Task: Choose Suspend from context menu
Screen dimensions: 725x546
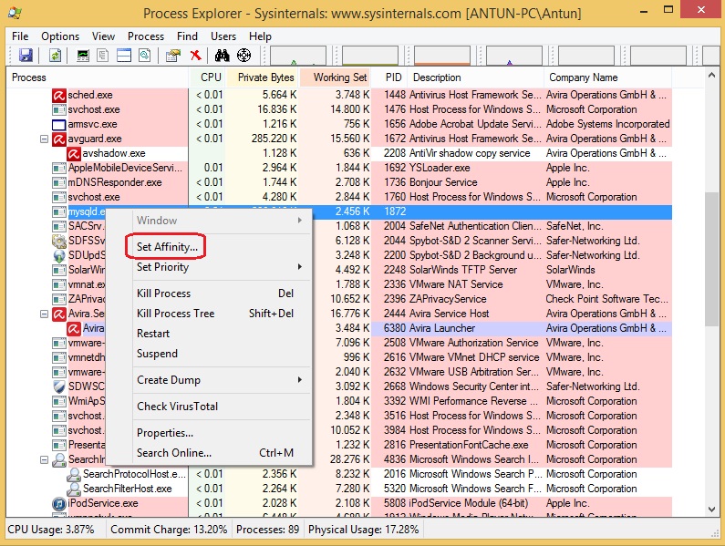Action: (x=222, y=354)
